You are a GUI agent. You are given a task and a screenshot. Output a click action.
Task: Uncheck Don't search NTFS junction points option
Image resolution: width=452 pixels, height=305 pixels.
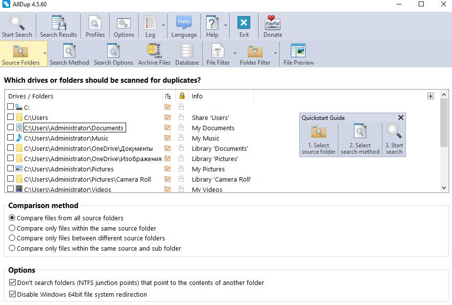click(x=12, y=282)
